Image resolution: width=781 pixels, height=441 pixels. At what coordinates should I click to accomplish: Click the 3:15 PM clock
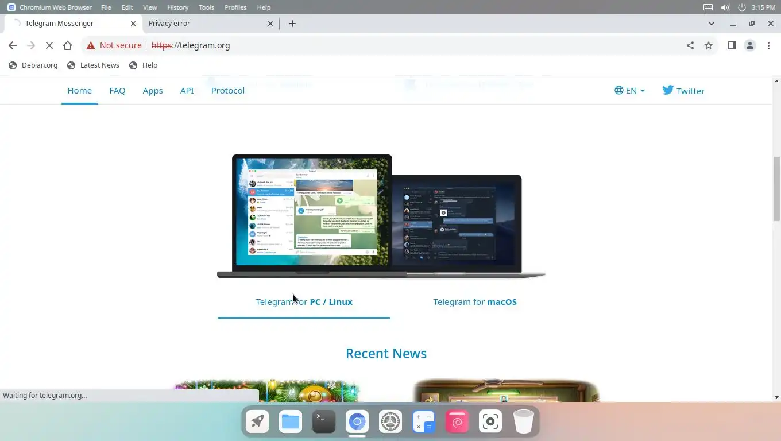click(x=763, y=7)
